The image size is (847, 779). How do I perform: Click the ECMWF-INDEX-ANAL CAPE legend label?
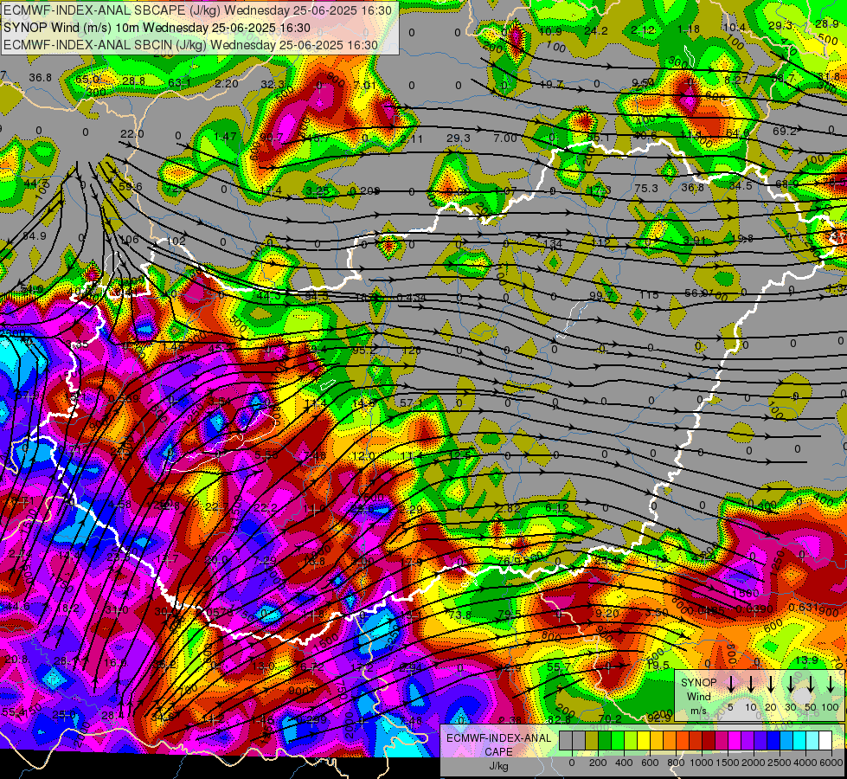click(x=498, y=744)
